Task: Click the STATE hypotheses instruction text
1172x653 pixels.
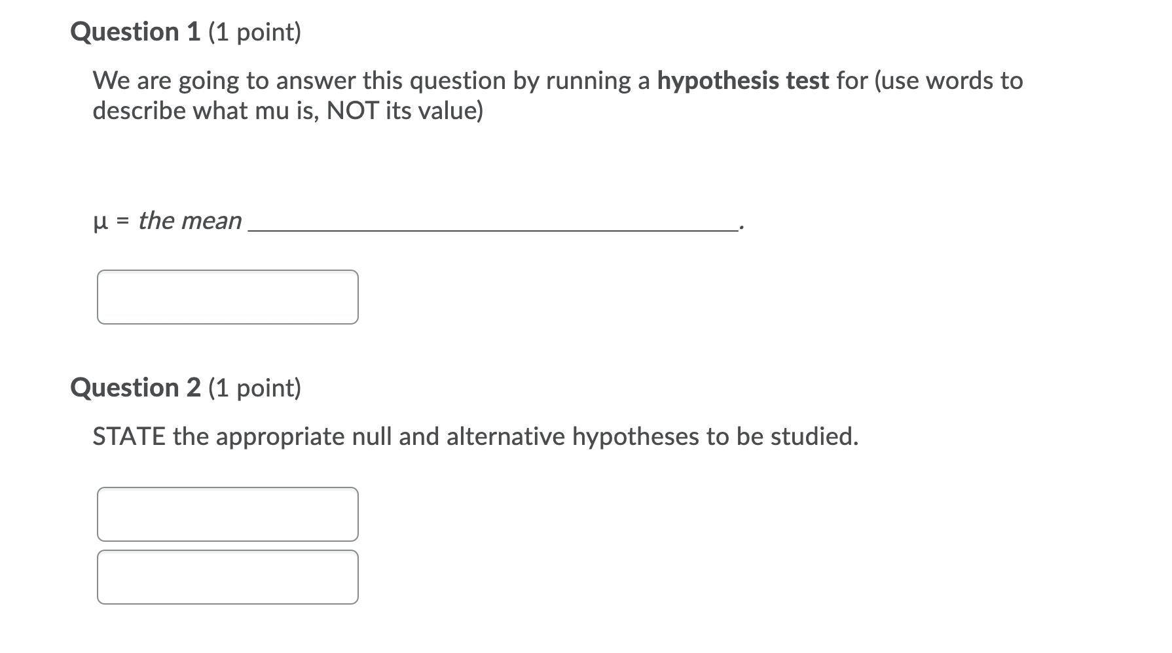Action: click(x=474, y=436)
